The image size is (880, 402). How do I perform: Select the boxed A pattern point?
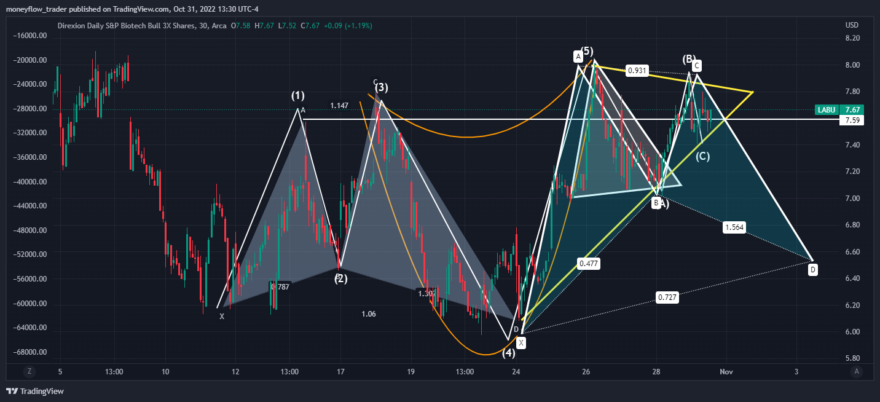pyautogui.click(x=578, y=57)
